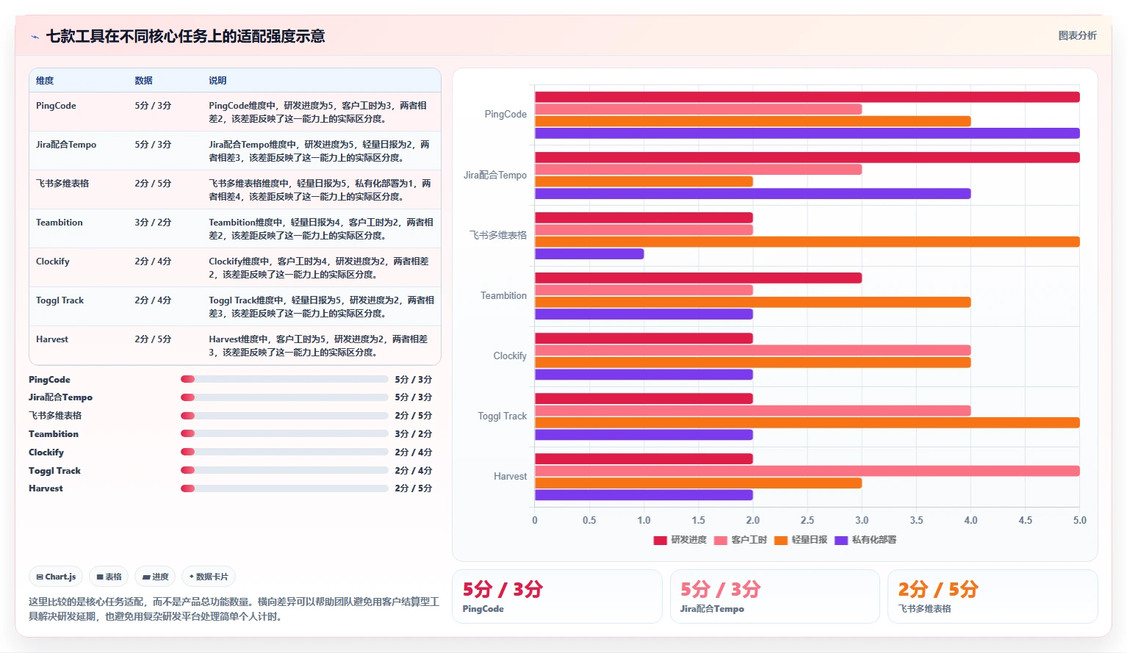Click the Clockify label on the chart axis

510,356
